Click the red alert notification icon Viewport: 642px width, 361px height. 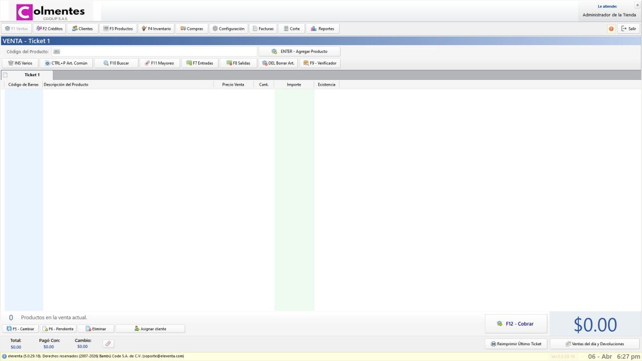(611, 29)
